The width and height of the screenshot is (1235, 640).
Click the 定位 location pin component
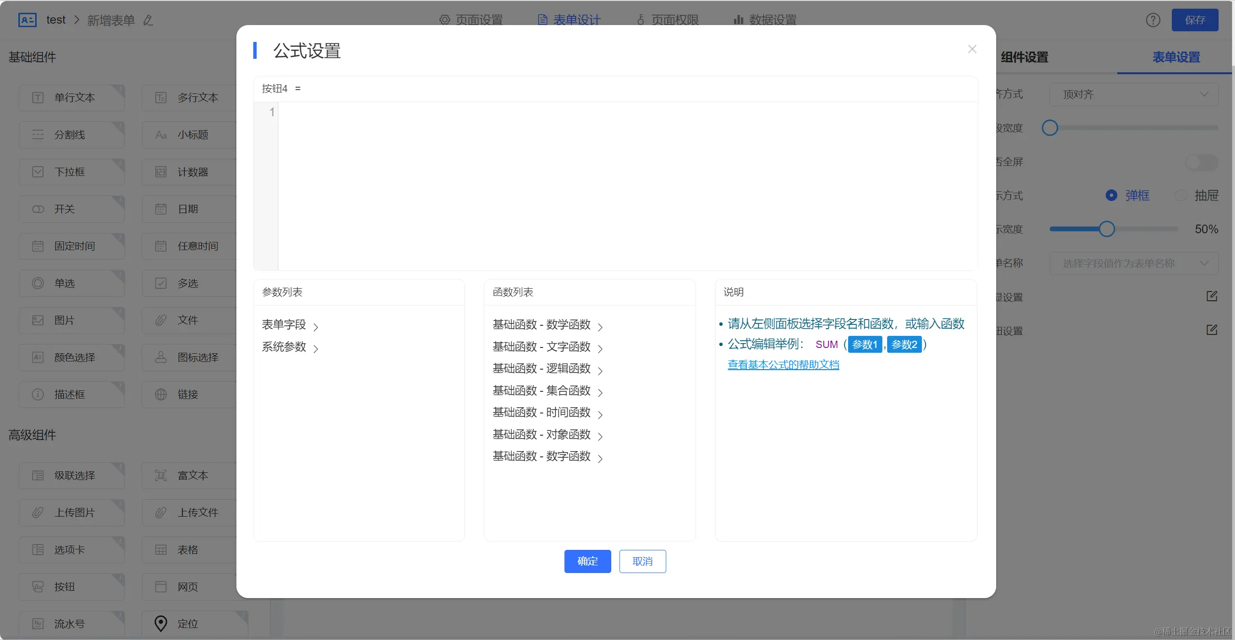coord(161,623)
